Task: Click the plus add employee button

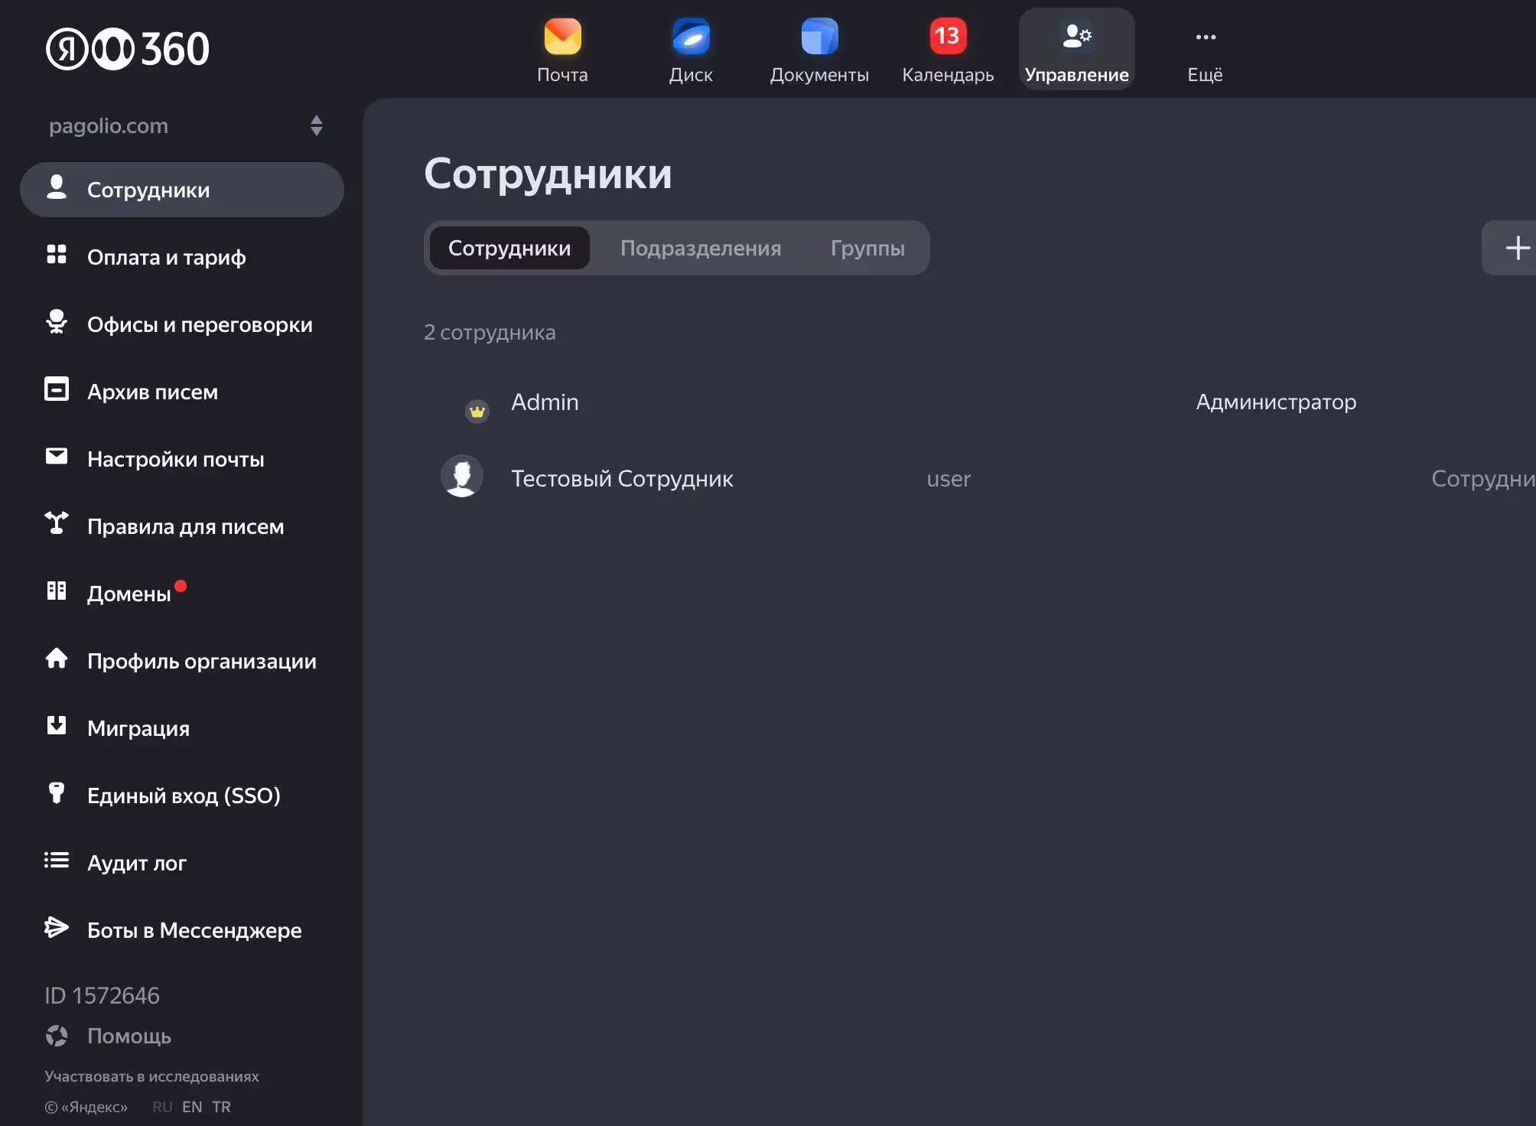Action: (x=1517, y=248)
